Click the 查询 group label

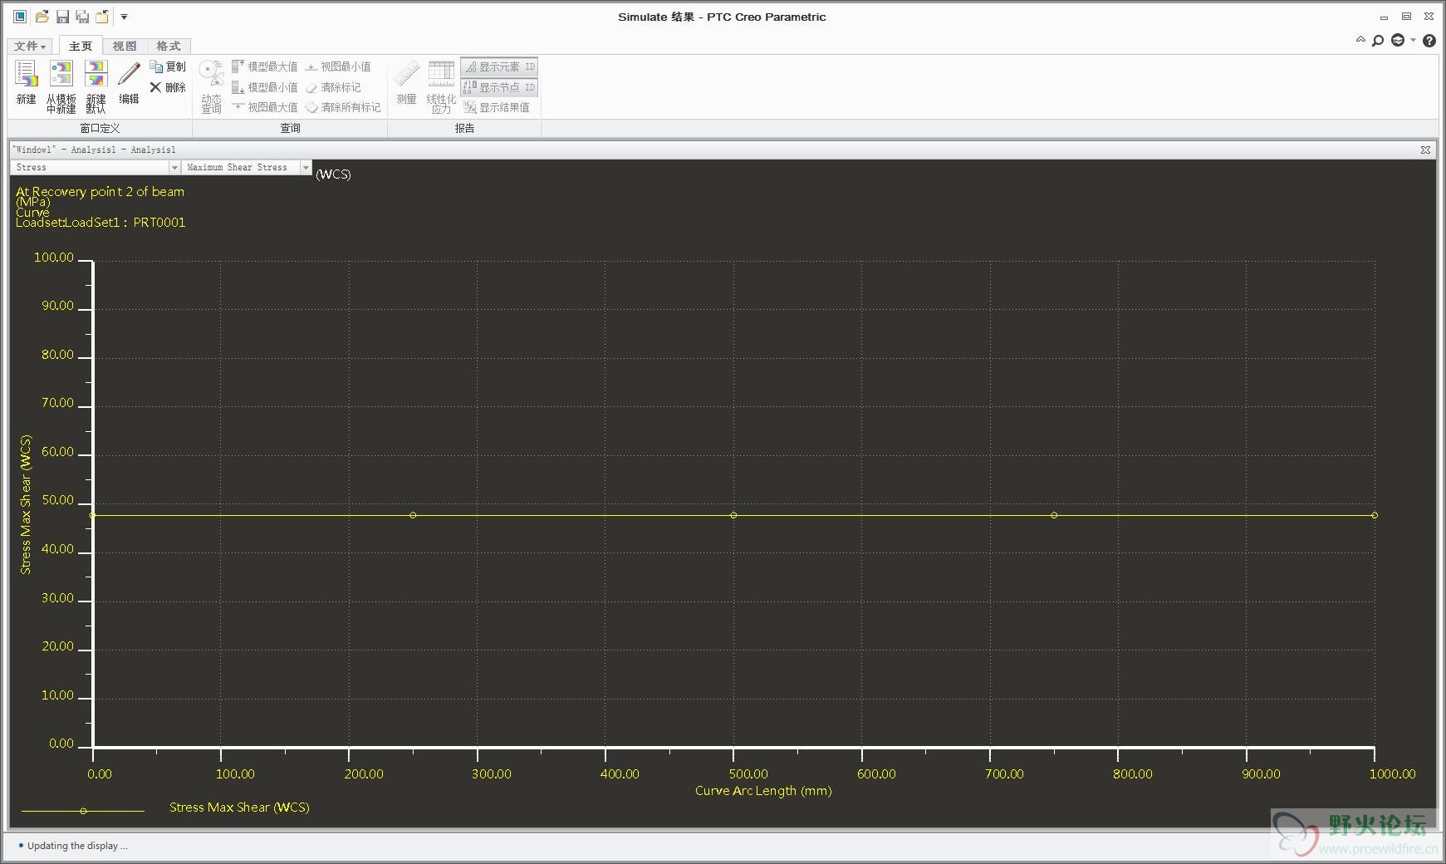pos(290,128)
